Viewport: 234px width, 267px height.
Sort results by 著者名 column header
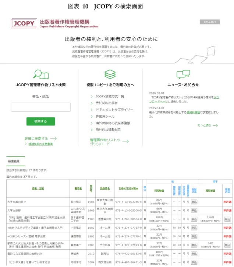click(x=78, y=188)
